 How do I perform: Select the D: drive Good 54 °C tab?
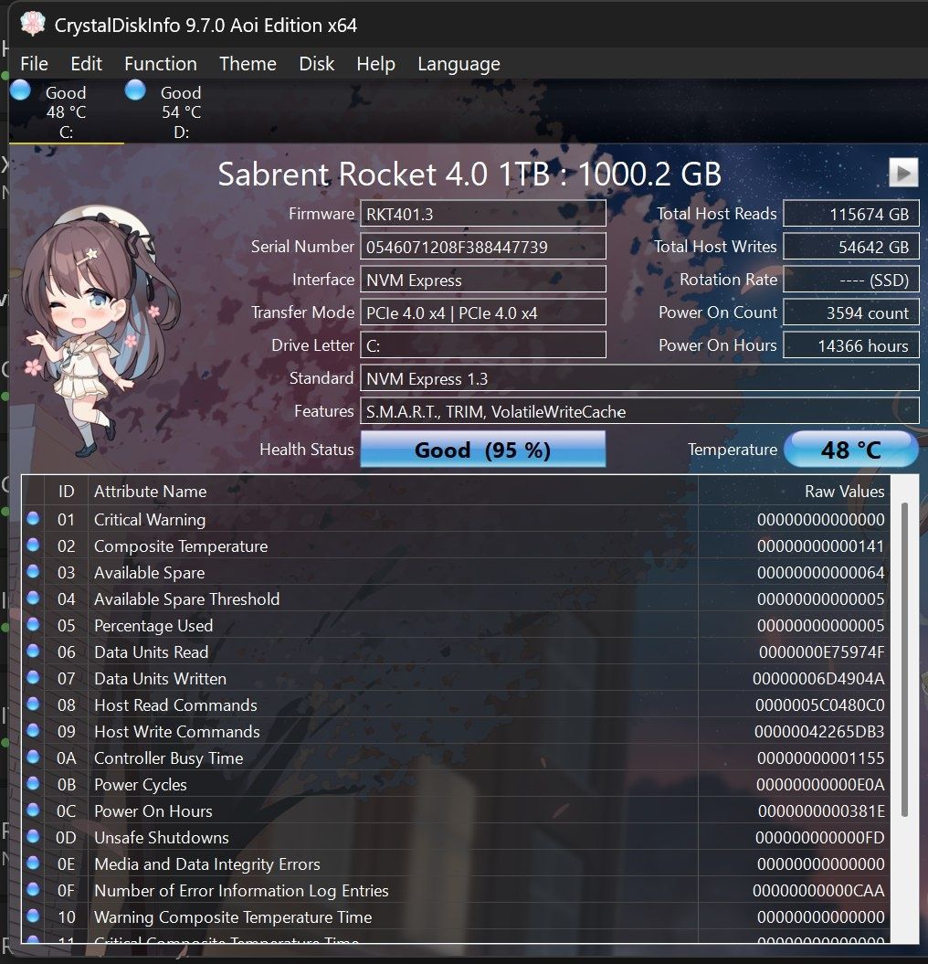[181, 111]
